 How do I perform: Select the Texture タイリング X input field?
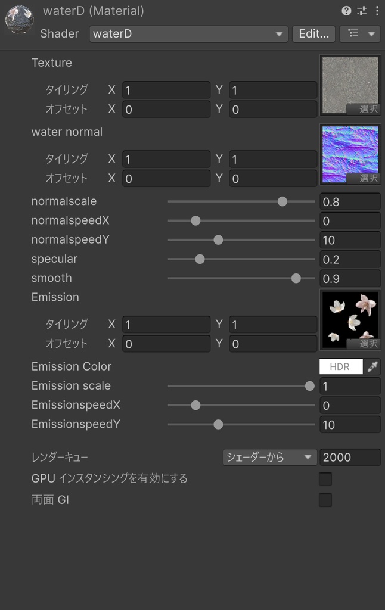(x=166, y=90)
